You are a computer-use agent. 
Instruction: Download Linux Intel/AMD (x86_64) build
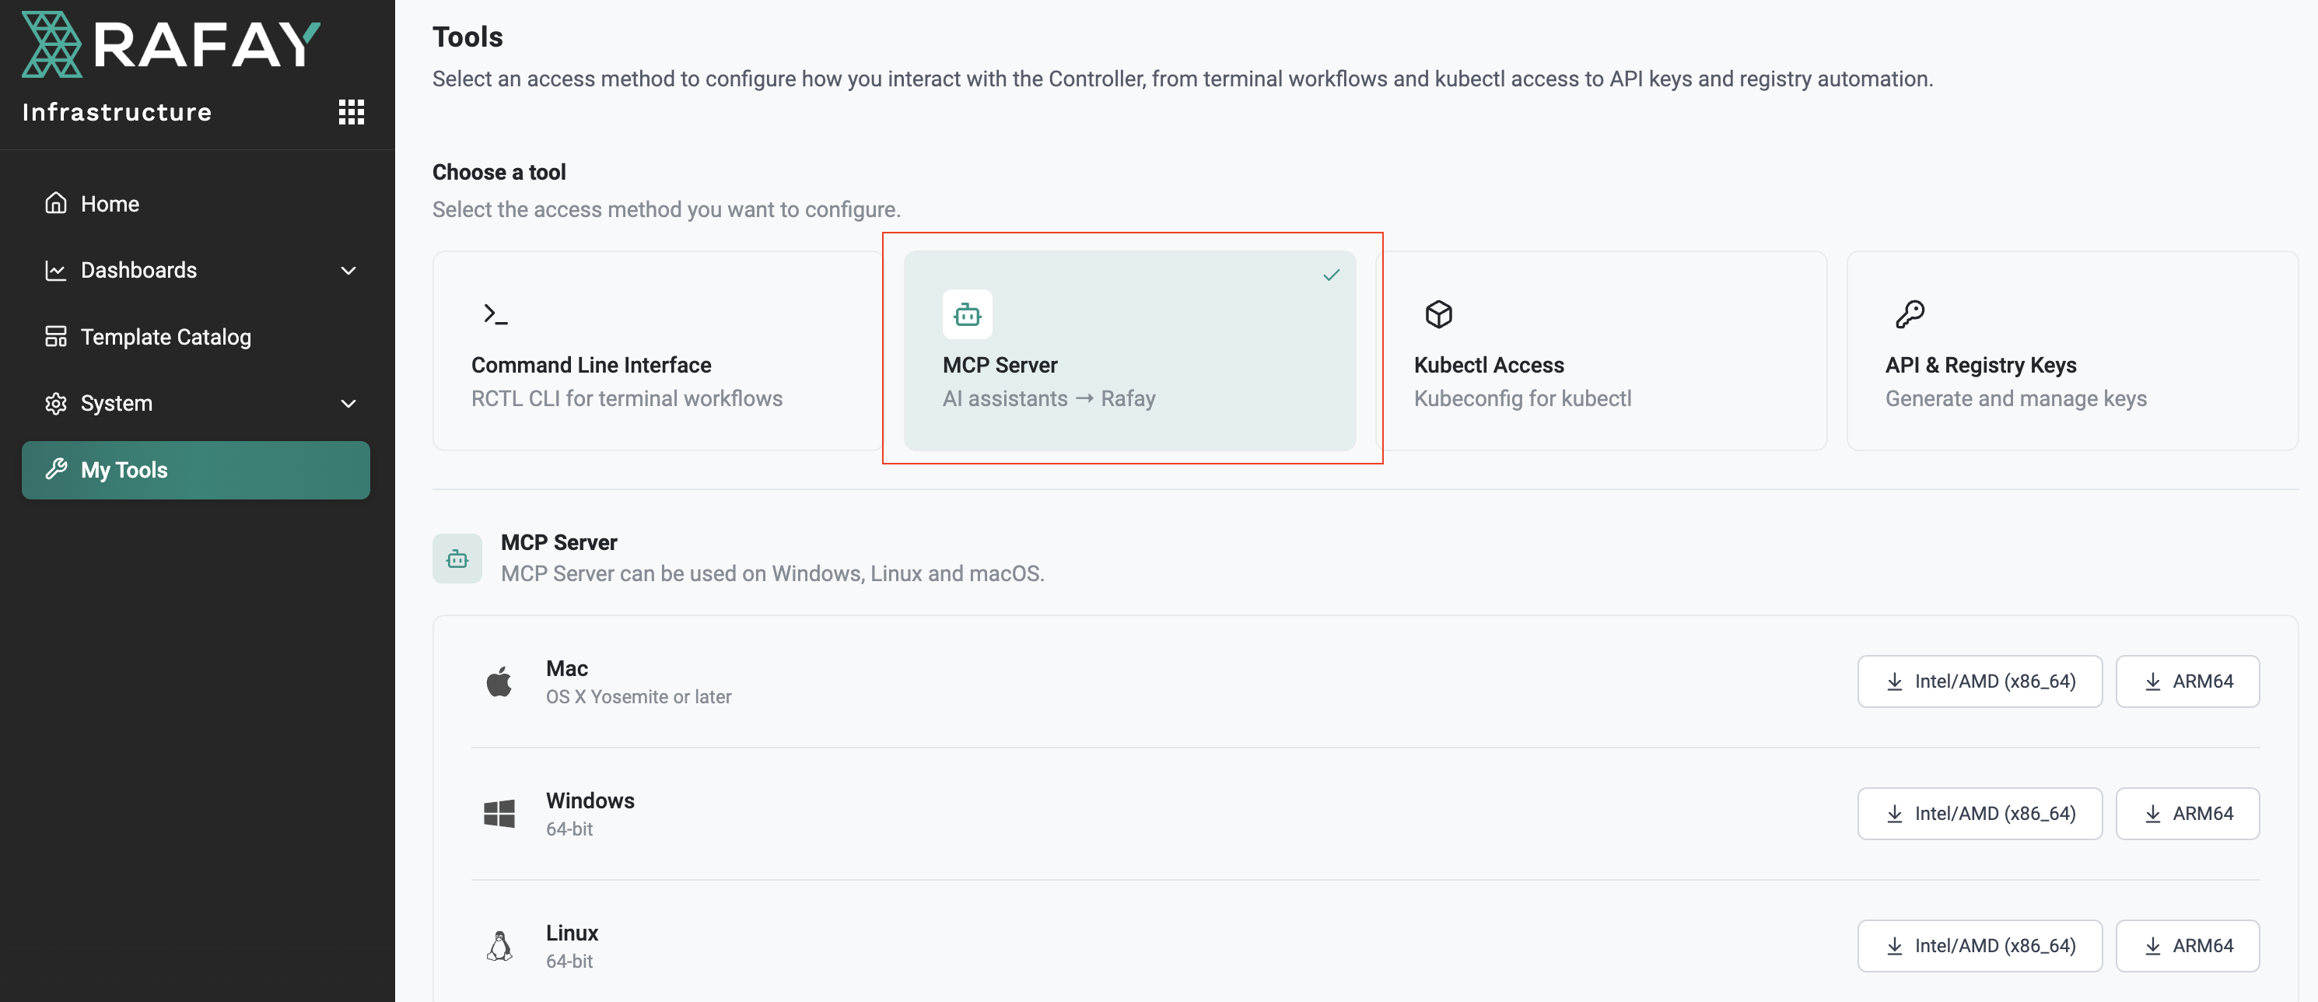click(1980, 946)
